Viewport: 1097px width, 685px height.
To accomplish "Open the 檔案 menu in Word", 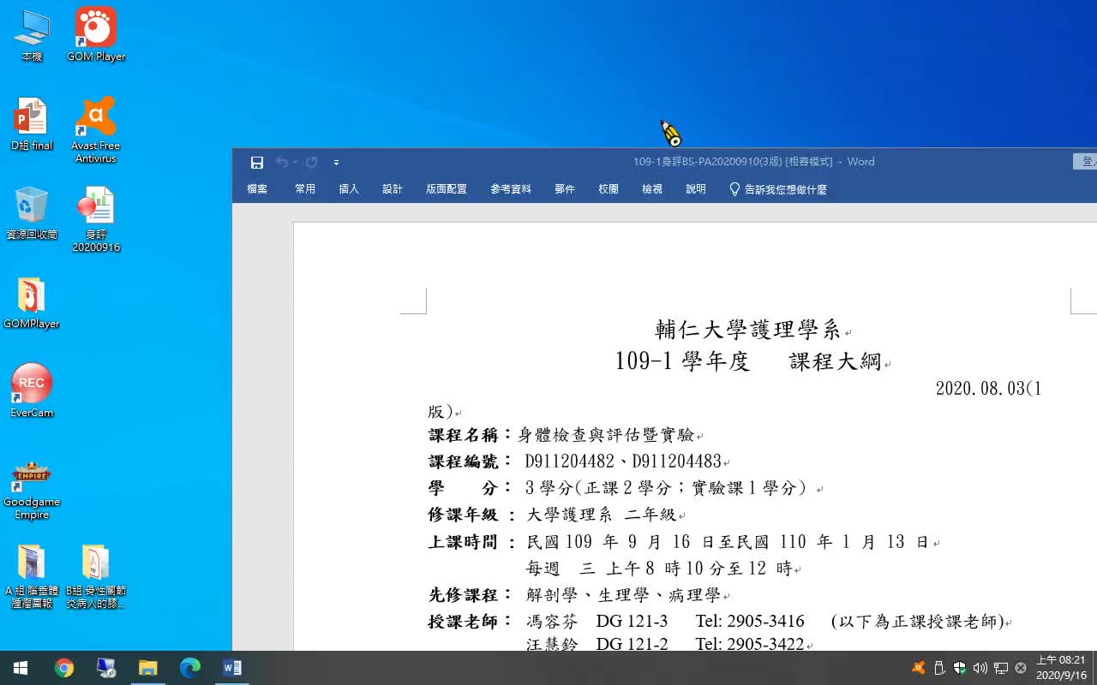I will 256,189.
